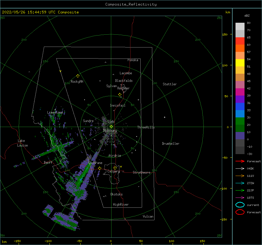The height and width of the screenshot is (245, 262).
Task: Click the cyan current ellipse legend icon
Action: pos(240,205)
